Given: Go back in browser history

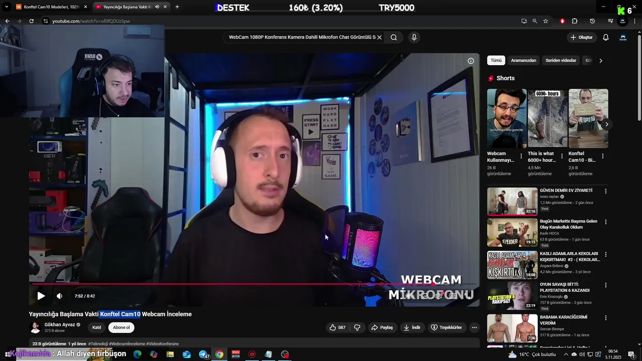Looking at the screenshot, I should [7, 21].
